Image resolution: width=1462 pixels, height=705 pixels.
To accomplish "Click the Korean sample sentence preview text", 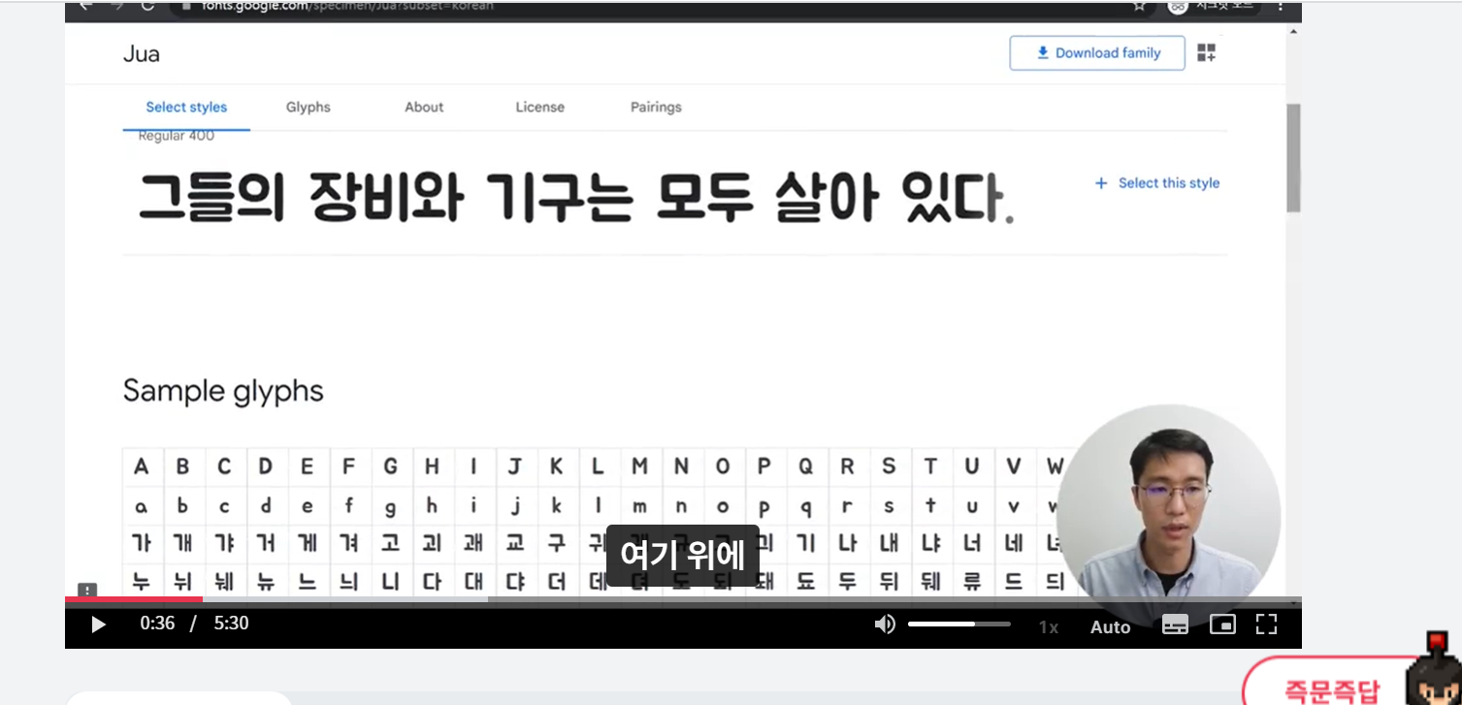I will (576, 198).
